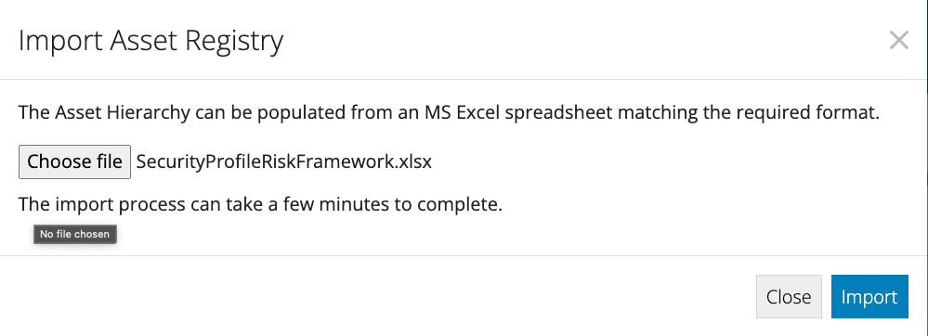This screenshot has width=928, height=336.
Task: Click the 'Import Asset Registry' dialog title
Action: click(150, 42)
